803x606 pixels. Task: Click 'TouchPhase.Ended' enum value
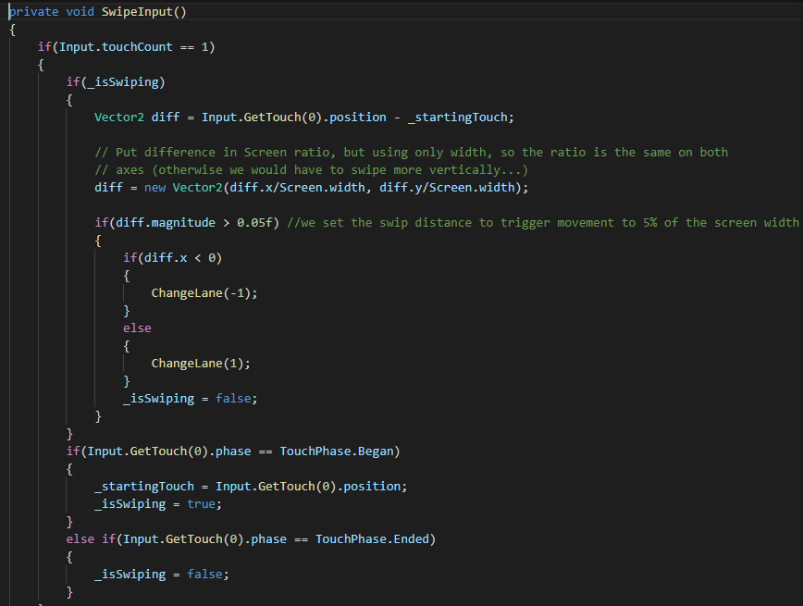tap(372, 538)
